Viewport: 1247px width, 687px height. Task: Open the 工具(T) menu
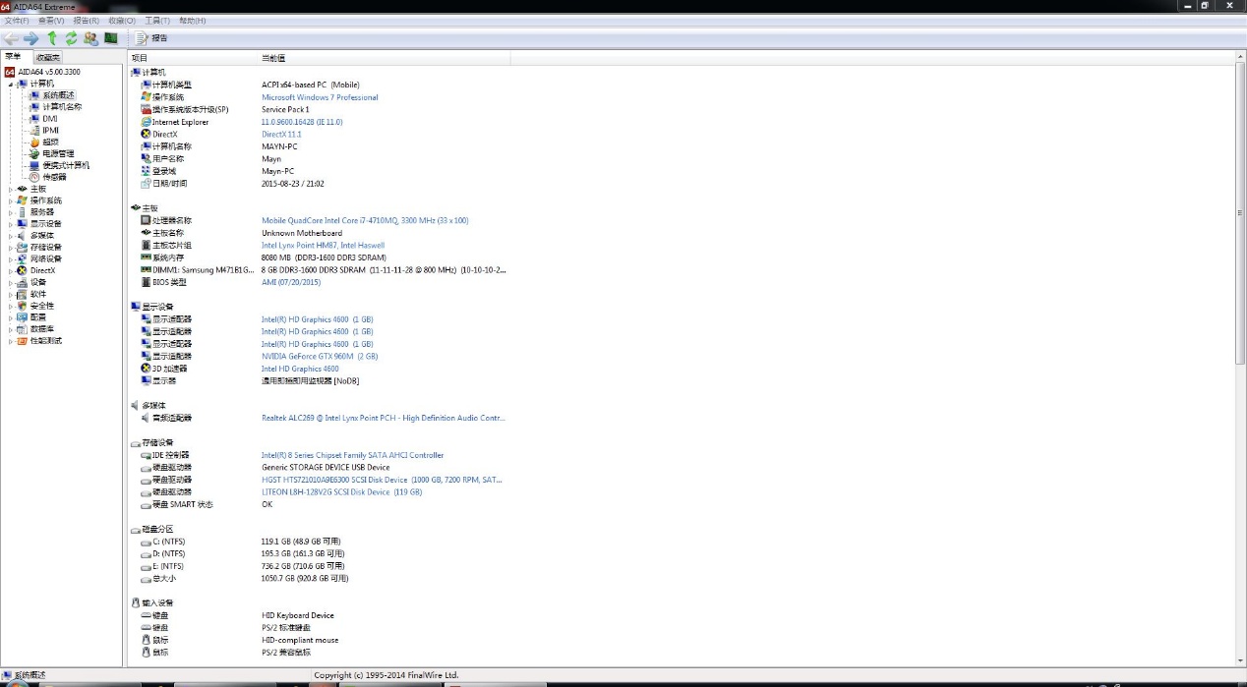[x=157, y=21]
